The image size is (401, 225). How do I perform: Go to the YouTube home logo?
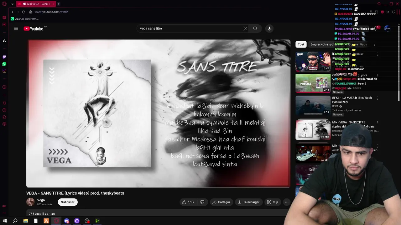click(33, 28)
